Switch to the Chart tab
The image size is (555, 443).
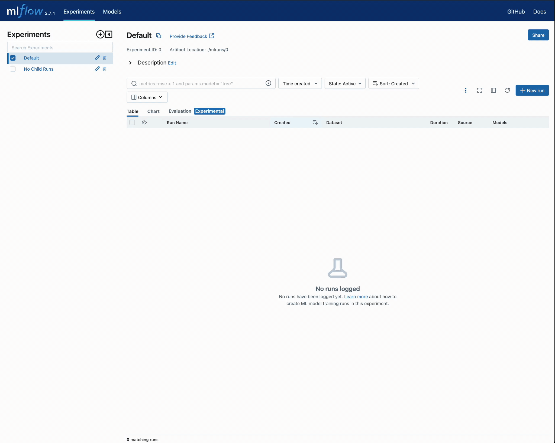pos(153,111)
